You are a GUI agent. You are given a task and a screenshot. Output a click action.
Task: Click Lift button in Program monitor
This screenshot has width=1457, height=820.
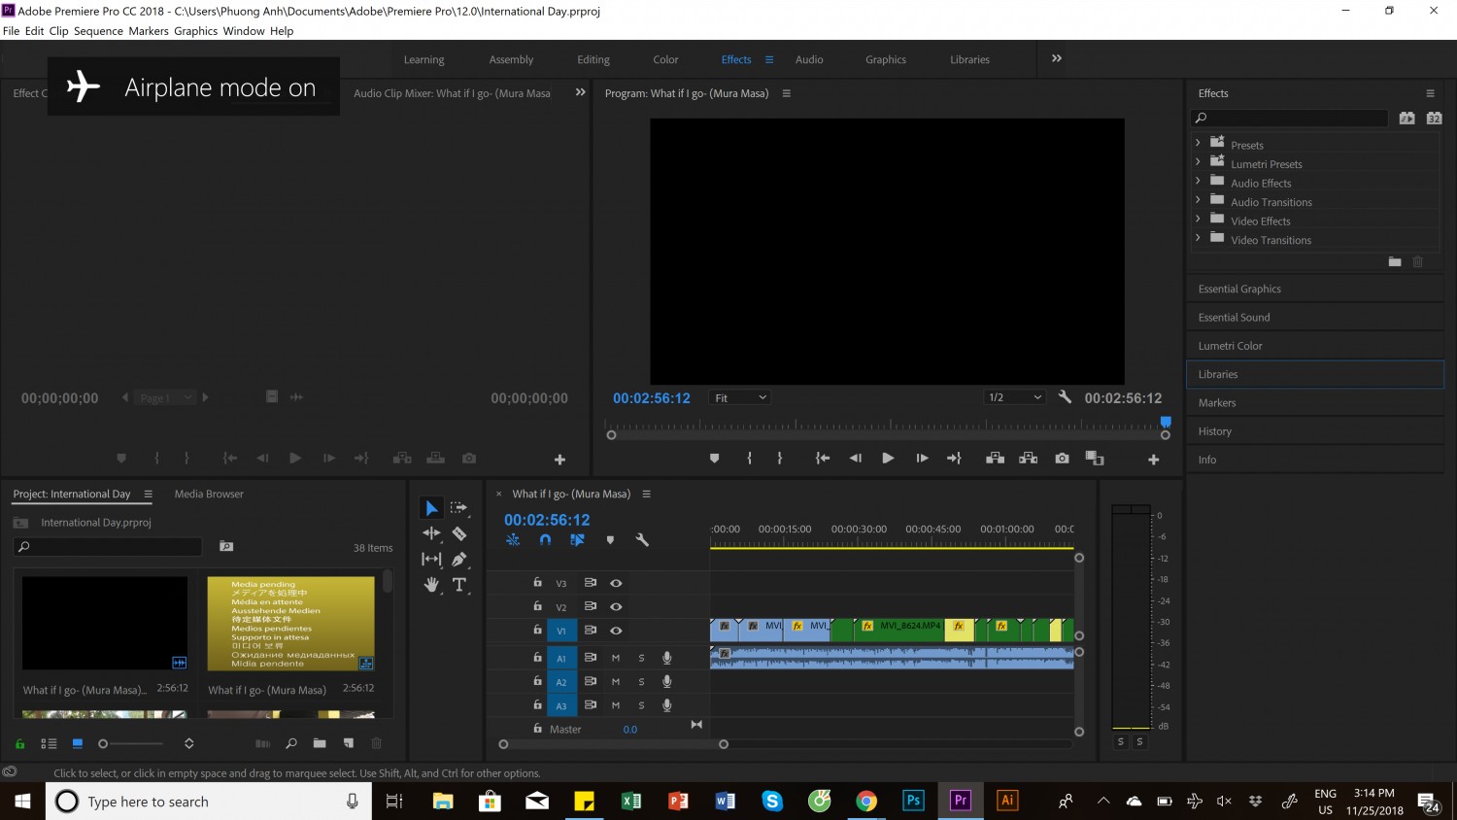tap(995, 458)
